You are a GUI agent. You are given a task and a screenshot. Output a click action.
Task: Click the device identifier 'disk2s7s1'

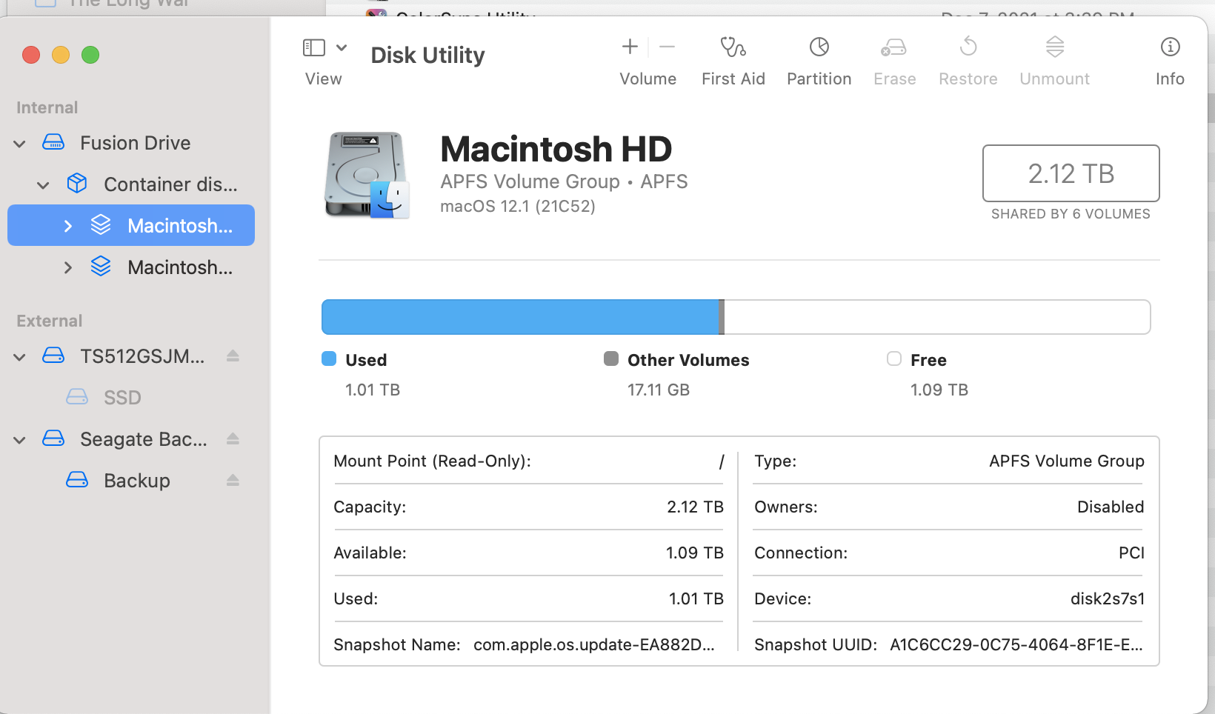[x=1108, y=599]
